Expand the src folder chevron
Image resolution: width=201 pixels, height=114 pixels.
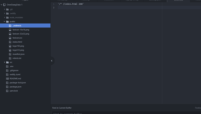point(4,62)
